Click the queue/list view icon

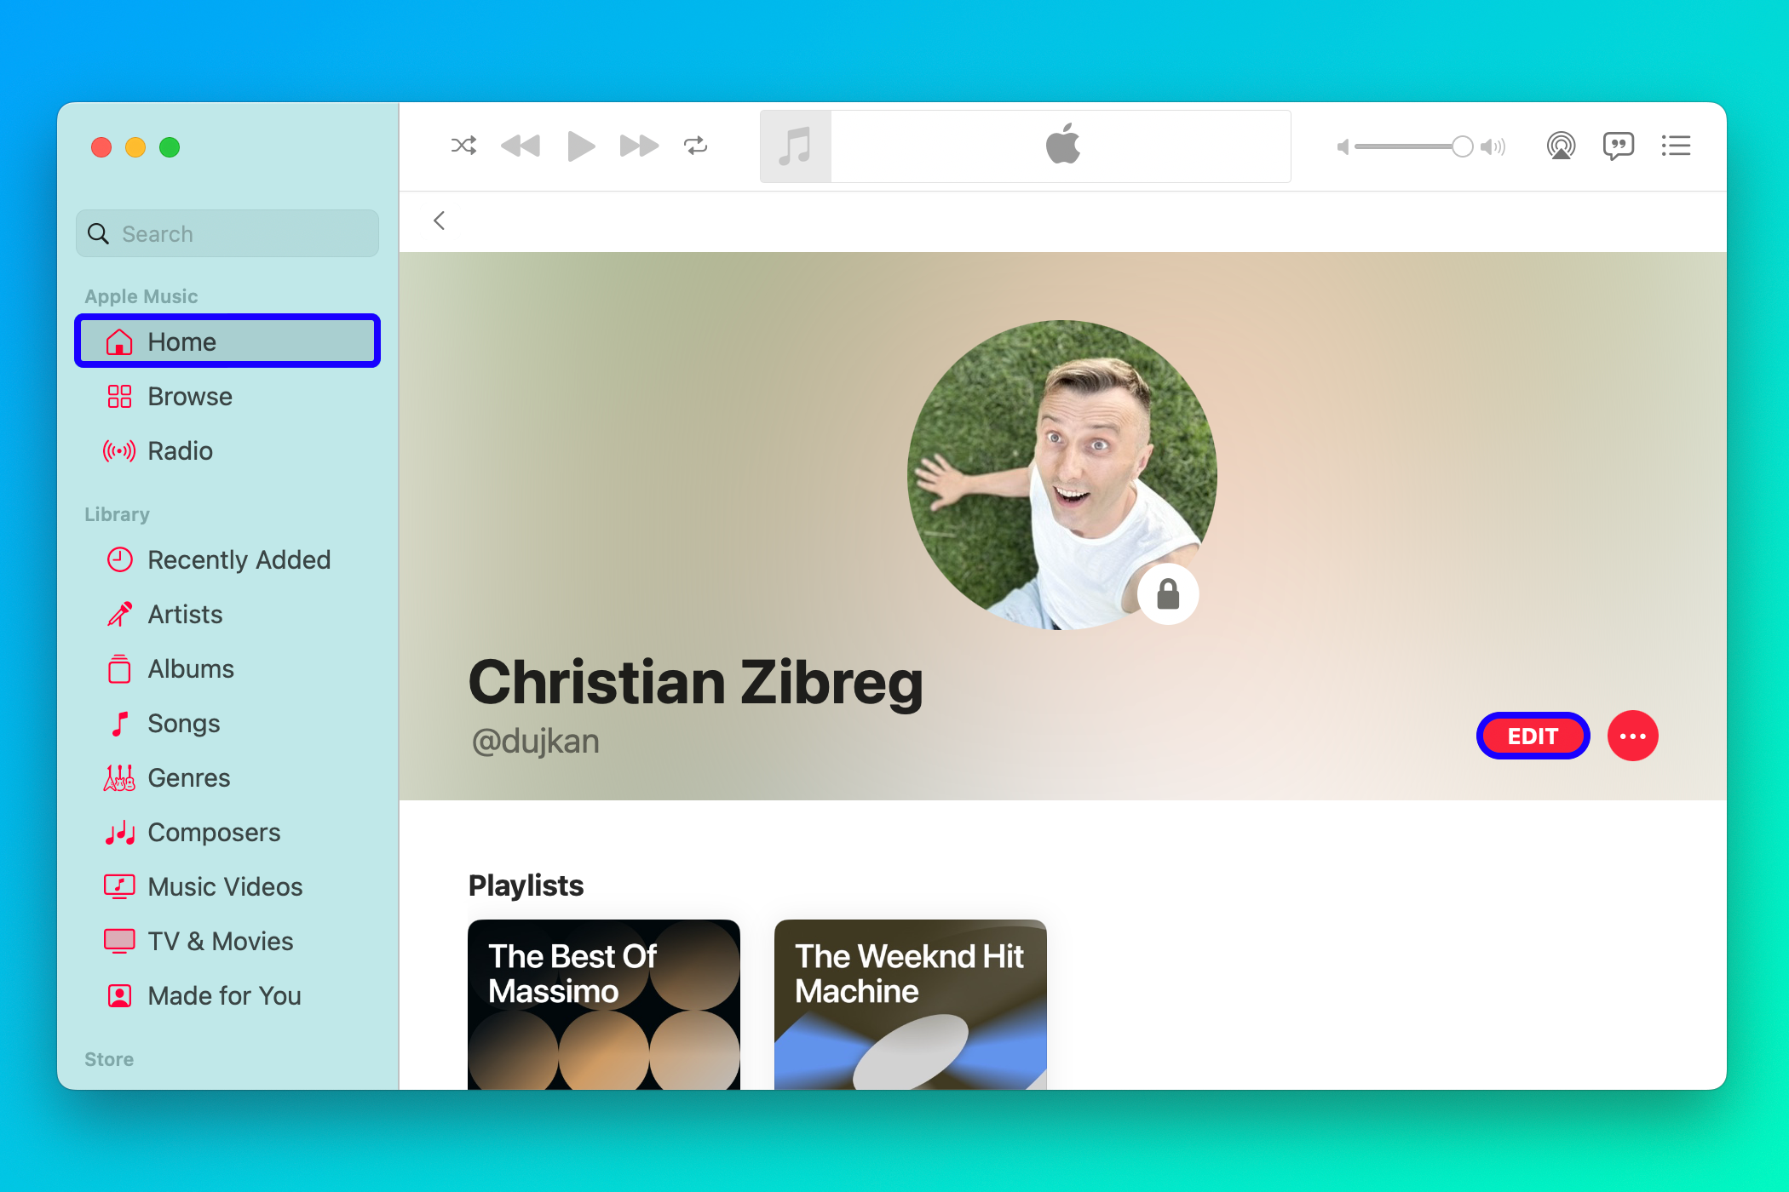1678,146
